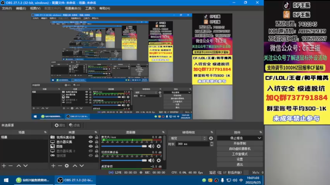Pop out the 混音器 dock panel
Image resolution: width=330 pixels, height=185 pixels.
(x=163, y=132)
